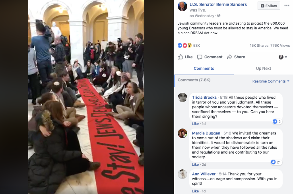The width and height of the screenshot is (293, 194).
Task: Click Tricia Brooks' avatar
Action: pos(182,97)
